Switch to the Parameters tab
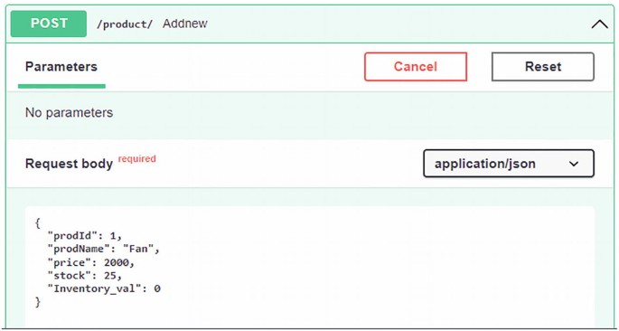 (x=61, y=67)
